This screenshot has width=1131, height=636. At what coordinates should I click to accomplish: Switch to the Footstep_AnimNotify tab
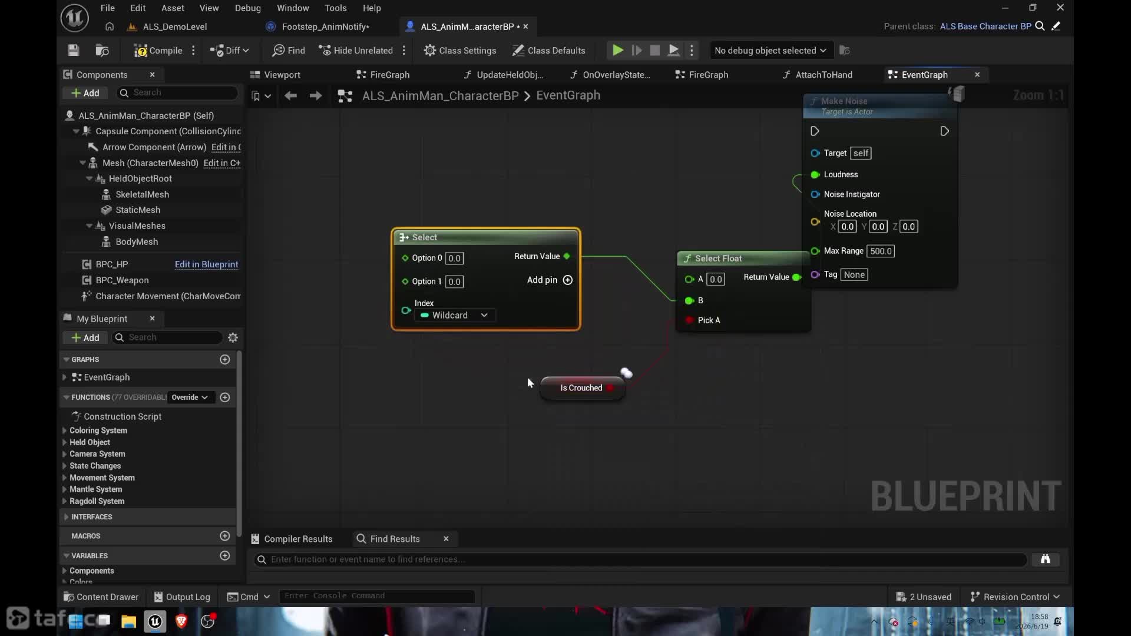click(x=326, y=26)
